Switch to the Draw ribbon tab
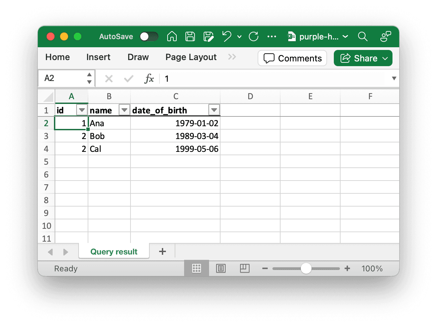 138,57
